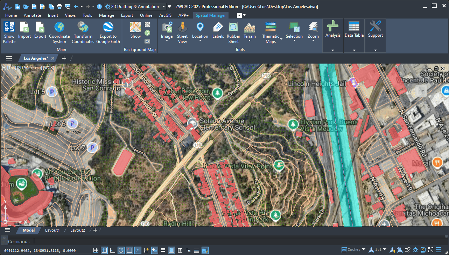Open the Support panel button
449x255 pixels.
[x=376, y=36]
